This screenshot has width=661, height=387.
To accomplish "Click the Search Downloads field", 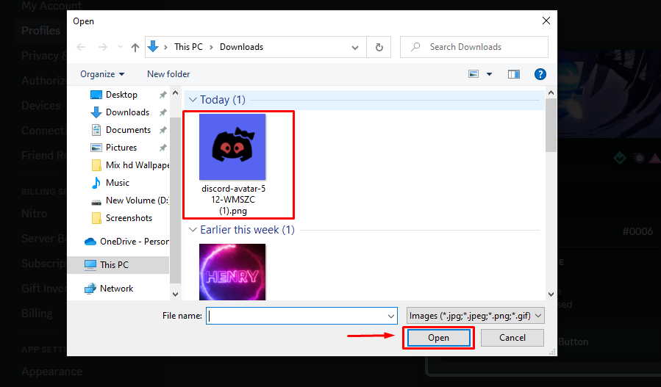I will point(474,47).
